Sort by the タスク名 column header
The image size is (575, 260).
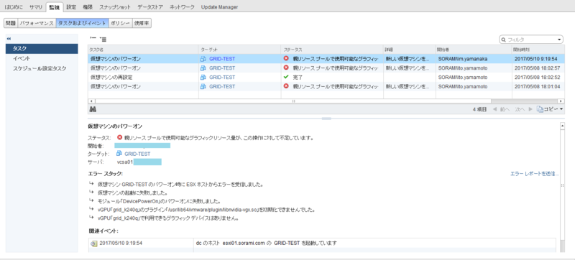pos(143,50)
